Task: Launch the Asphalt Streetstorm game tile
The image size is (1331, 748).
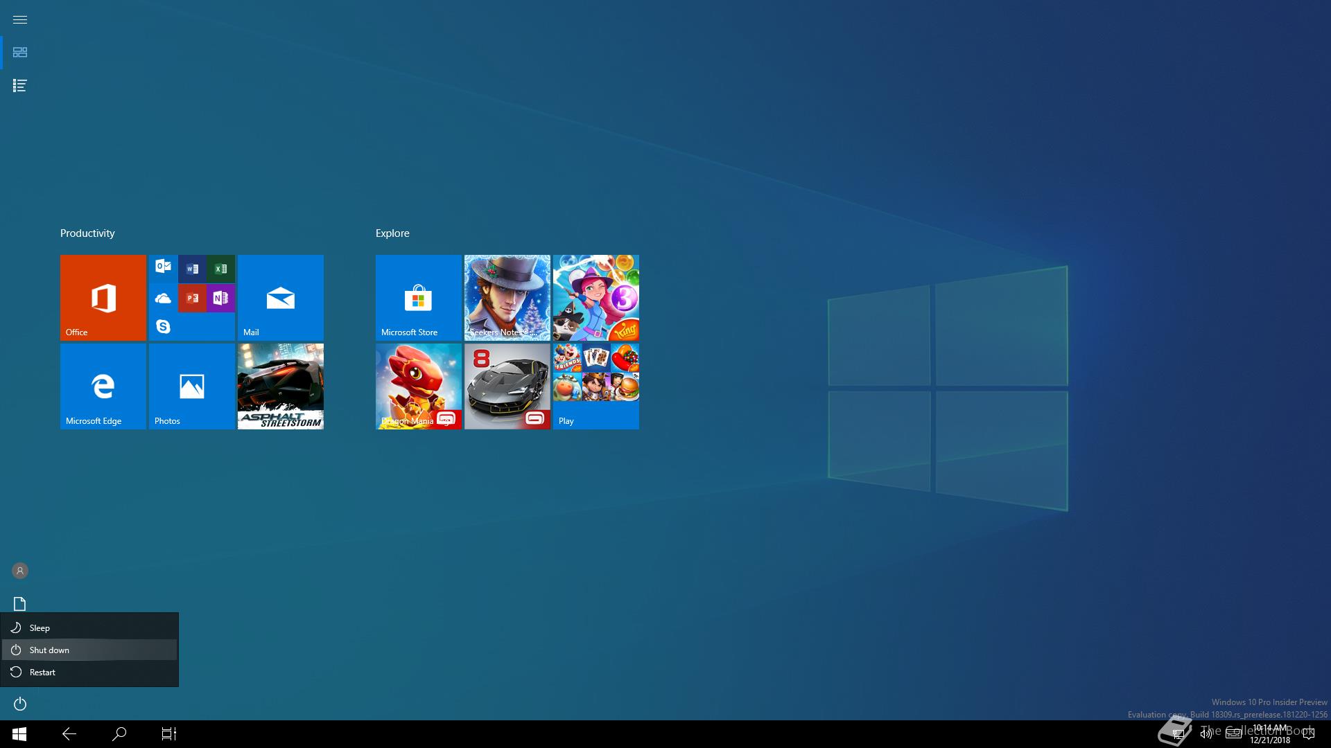Action: pyautogui.click(x=281, y=386)
